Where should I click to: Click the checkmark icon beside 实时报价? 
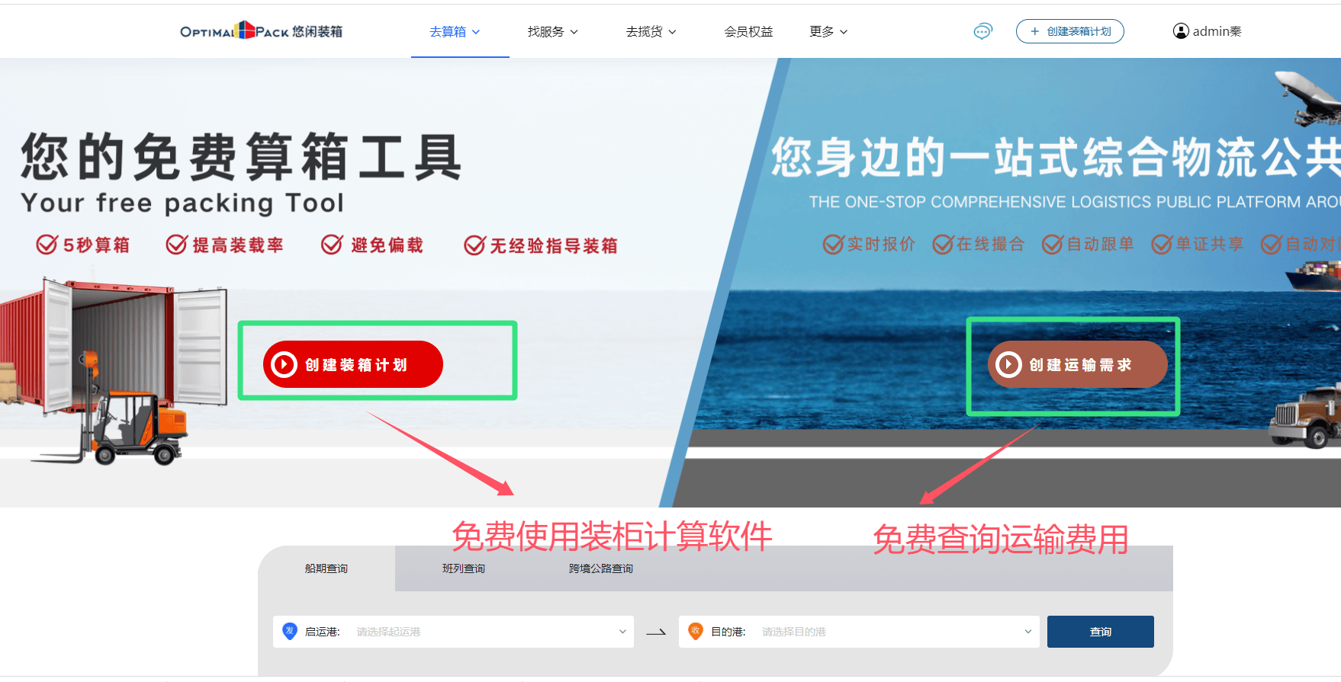[x=833, y=245]
